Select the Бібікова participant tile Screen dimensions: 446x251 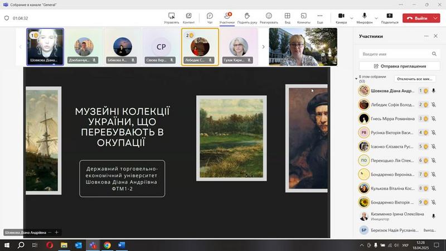point(122,47)
